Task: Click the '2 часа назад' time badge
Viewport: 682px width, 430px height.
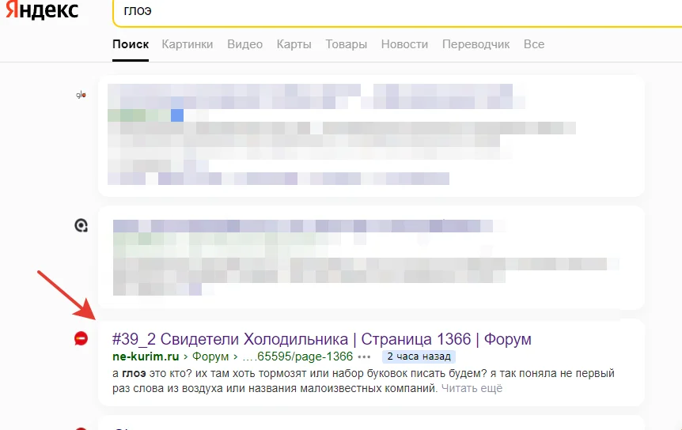Action: click(419, 356)
